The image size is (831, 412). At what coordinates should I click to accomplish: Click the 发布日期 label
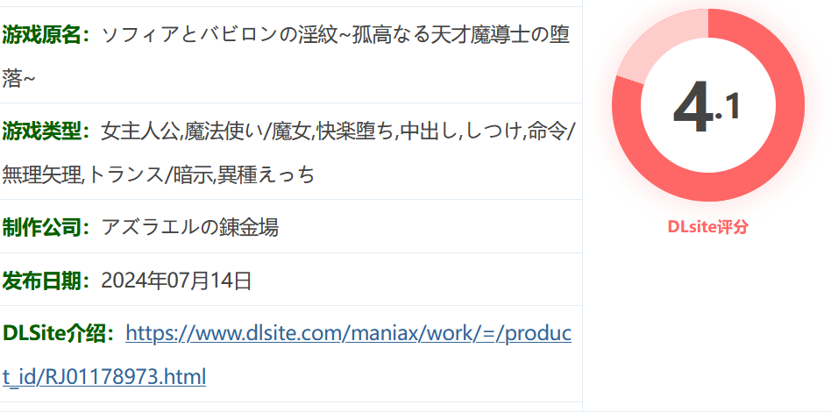tap(47, 281)
